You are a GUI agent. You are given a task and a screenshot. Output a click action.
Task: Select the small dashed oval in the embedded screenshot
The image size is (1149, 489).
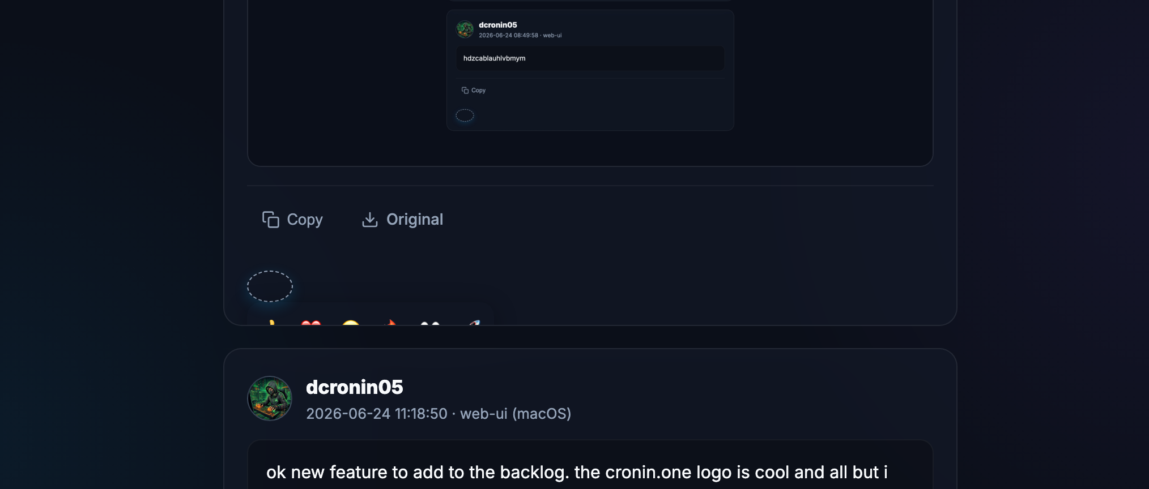465,115
